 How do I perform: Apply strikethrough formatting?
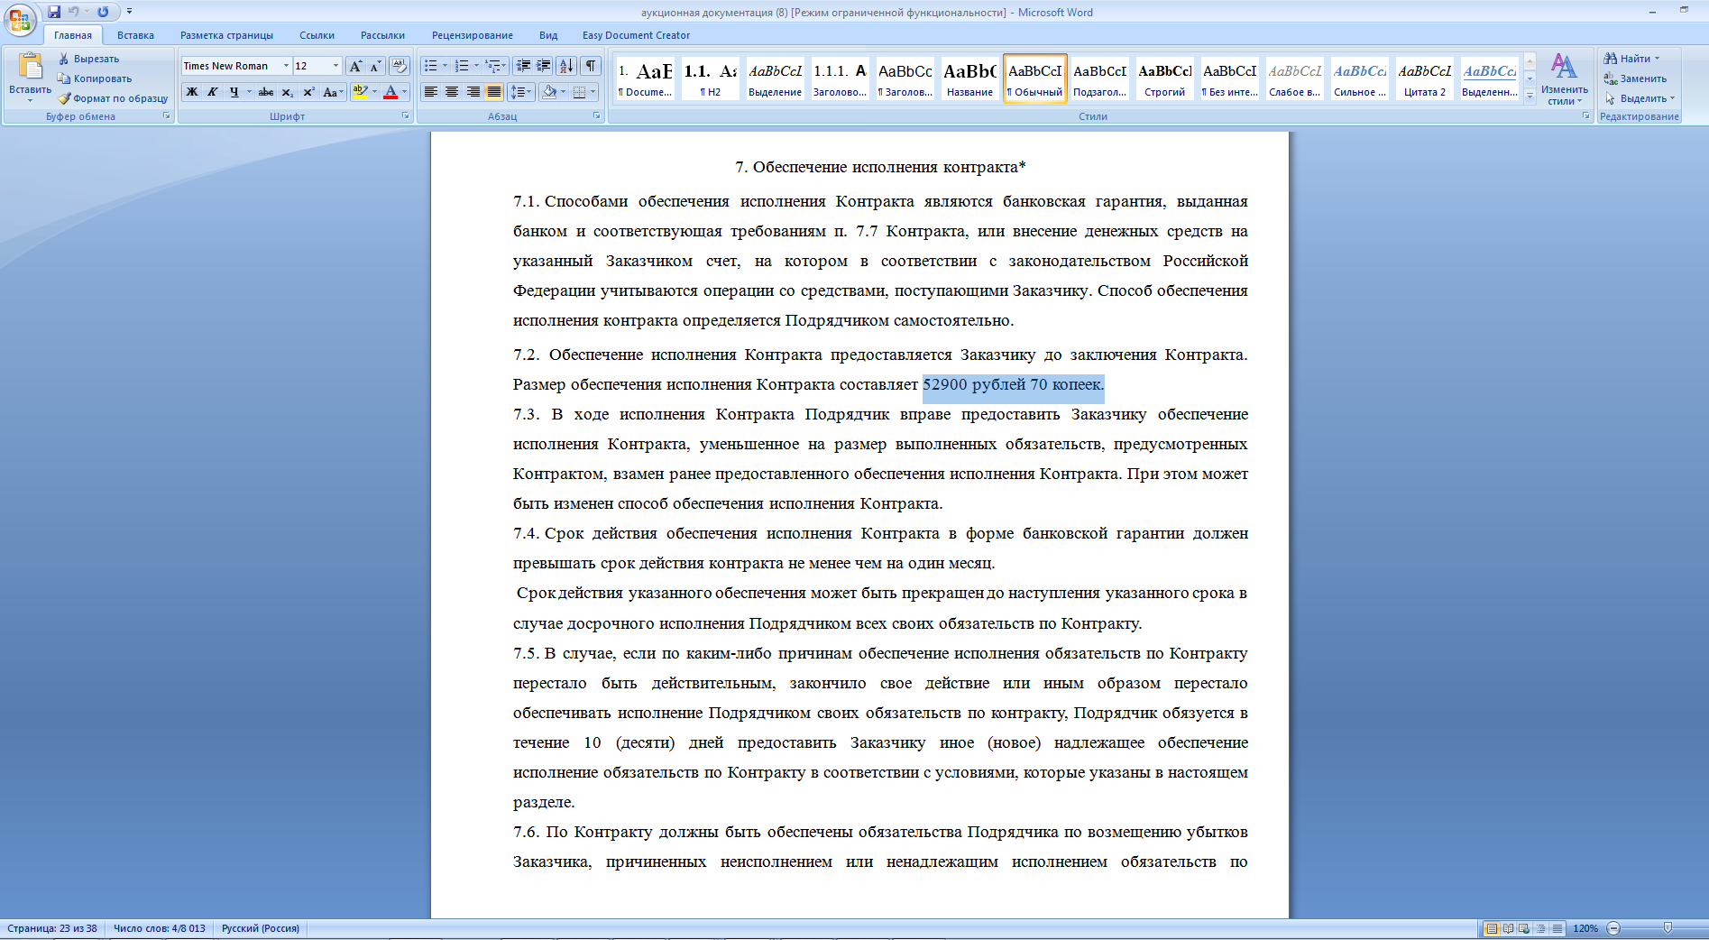265,92
